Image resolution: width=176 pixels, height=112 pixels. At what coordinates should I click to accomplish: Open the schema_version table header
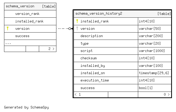point(30,7)
